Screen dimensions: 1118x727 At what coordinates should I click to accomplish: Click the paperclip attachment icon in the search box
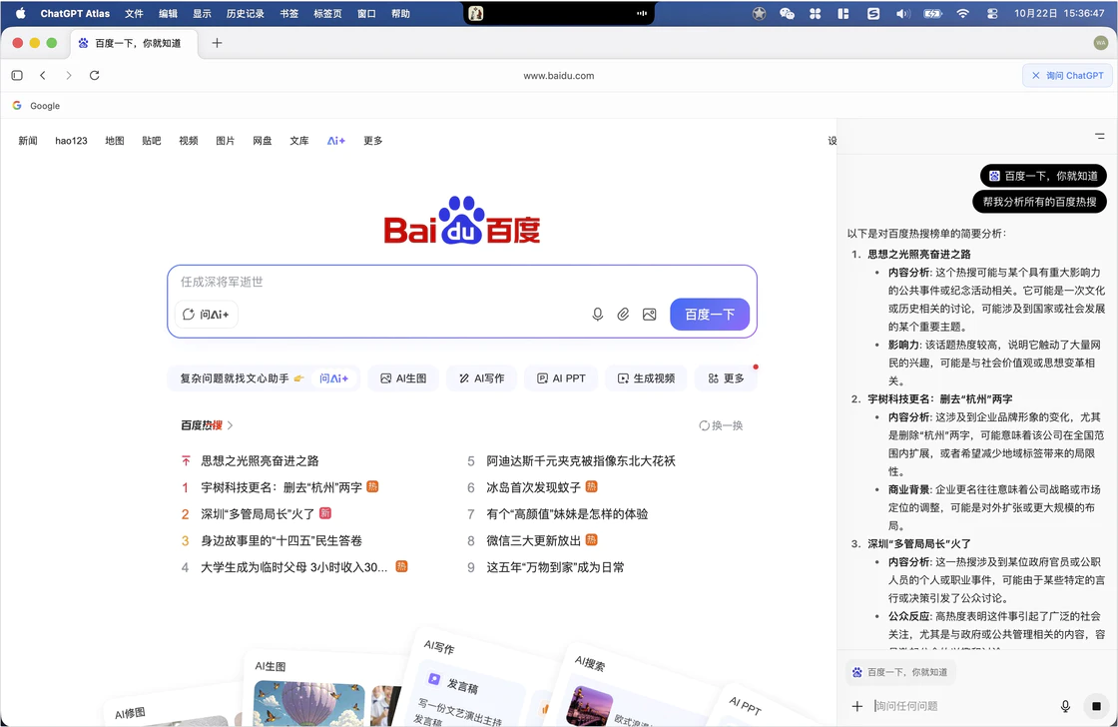coord(623,314)
